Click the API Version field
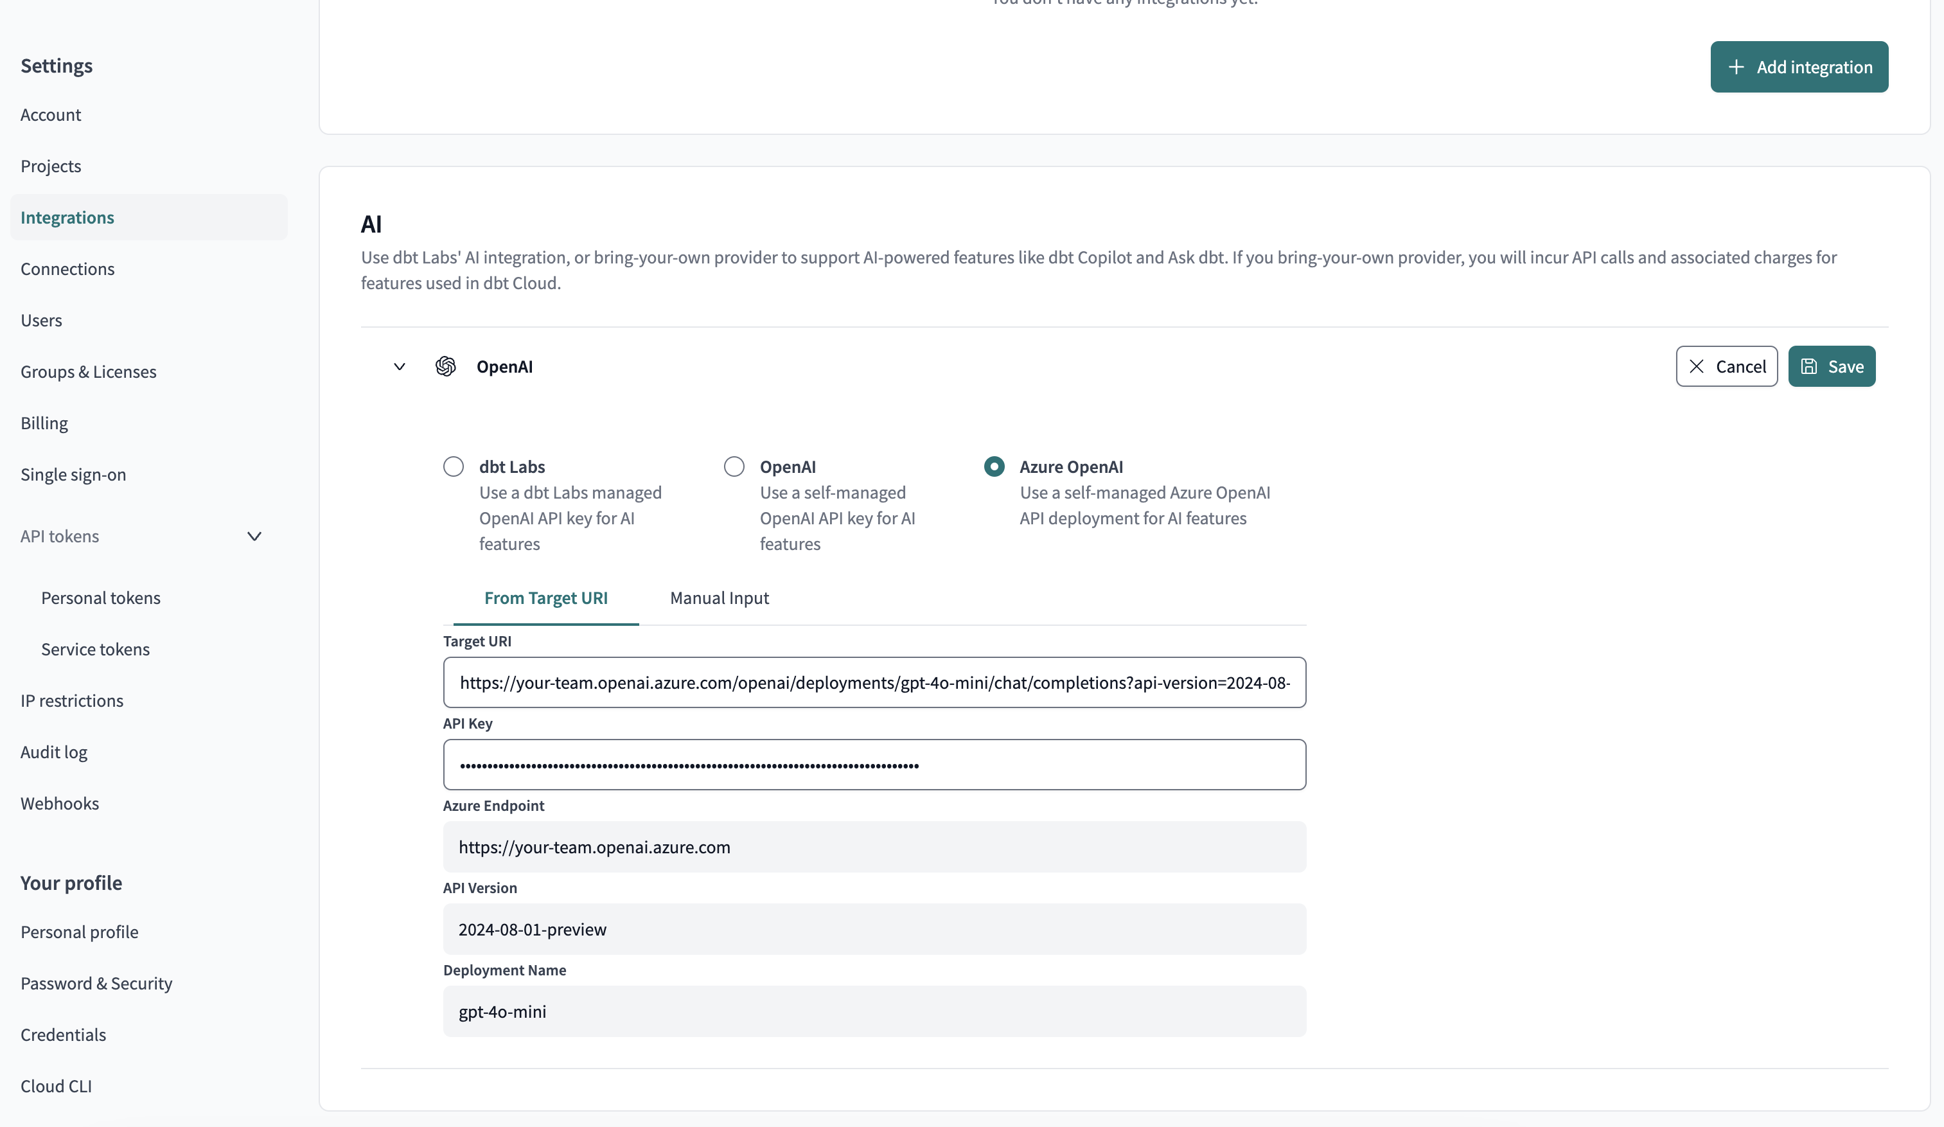 (x=875, y=930)
